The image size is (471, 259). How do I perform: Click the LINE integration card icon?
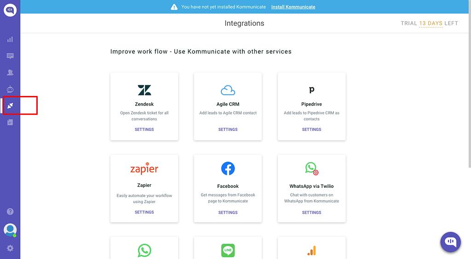point(228,250)
